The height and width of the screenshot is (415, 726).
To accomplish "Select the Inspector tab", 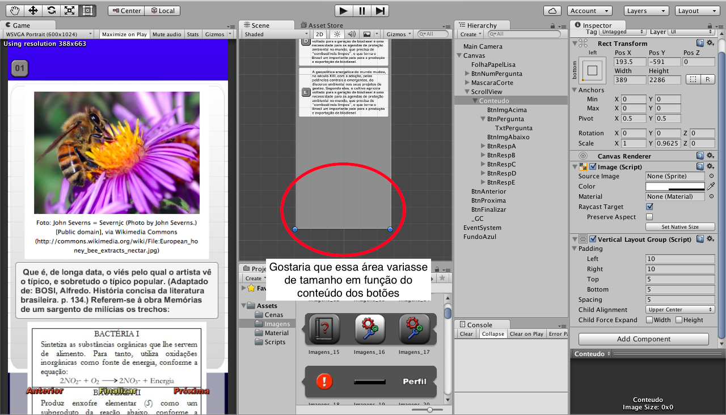I will 597,25.
